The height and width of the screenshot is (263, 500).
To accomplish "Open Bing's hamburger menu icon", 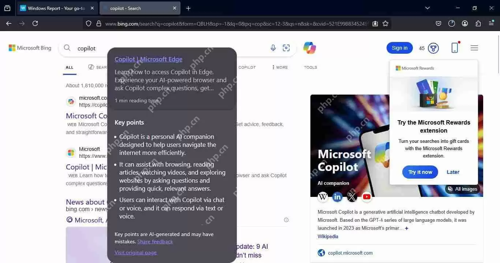I will (x=474, y=48).
